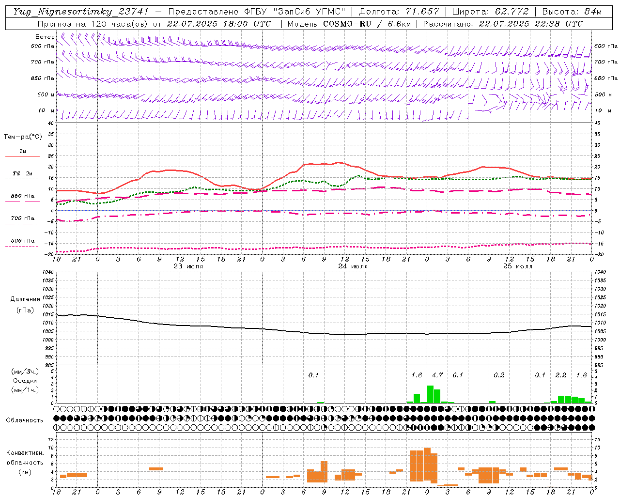This screenshot has height=496, width=620.
Task: Select the text Предоставлено ФГБУ "ЗапСиб УГМС"
Action: click(256, 12)
